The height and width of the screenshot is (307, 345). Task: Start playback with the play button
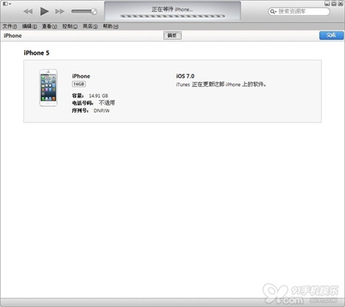[44, 11]
